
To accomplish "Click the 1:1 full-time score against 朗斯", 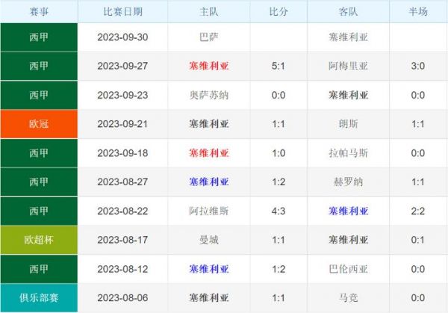I will pos(279,124).
